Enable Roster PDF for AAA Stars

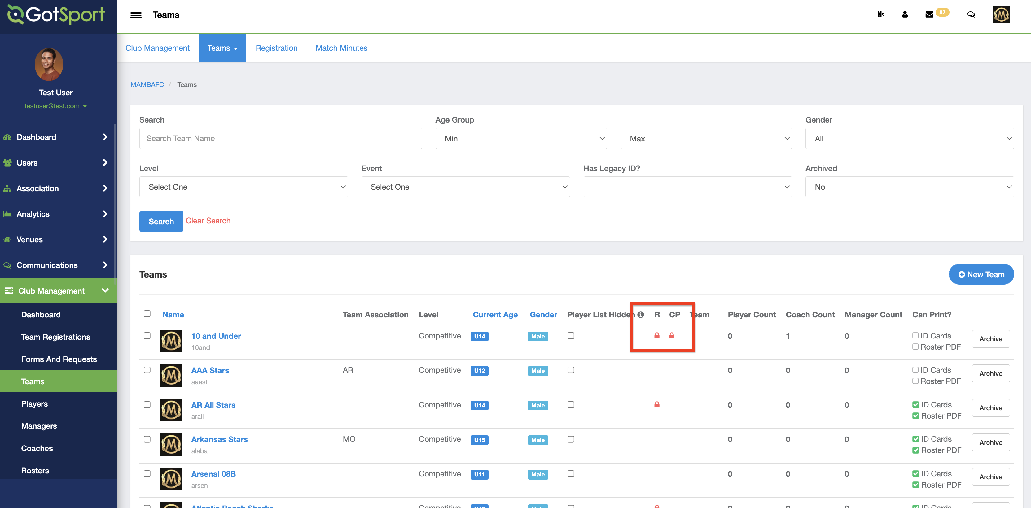[x=915, y=381]
